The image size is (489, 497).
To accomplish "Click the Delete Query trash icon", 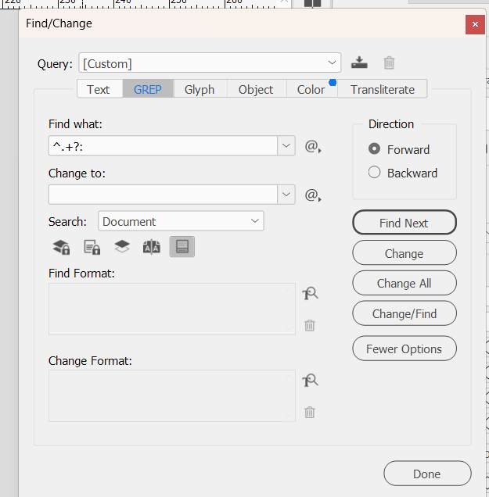I will (389, 63).
